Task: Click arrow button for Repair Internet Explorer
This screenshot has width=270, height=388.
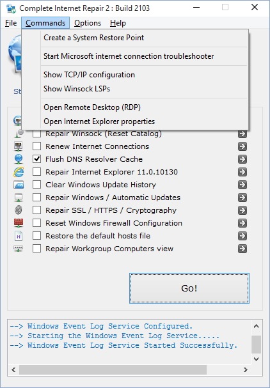Action: tap(242, 172)
